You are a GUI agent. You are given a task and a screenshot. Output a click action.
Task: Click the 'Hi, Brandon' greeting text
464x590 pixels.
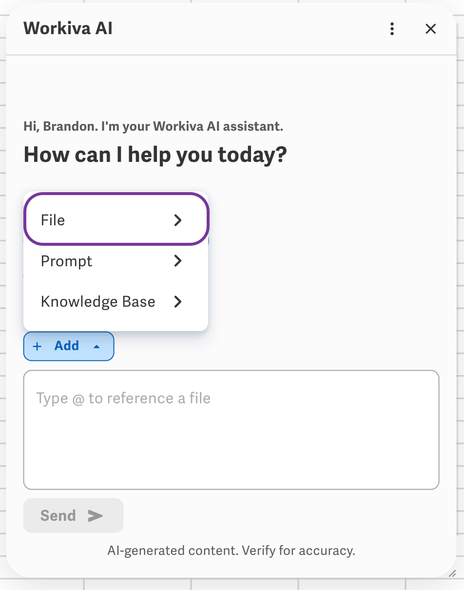(x=153, y=127)
